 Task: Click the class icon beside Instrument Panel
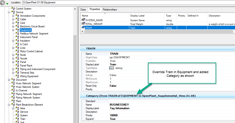coord(17,37)
